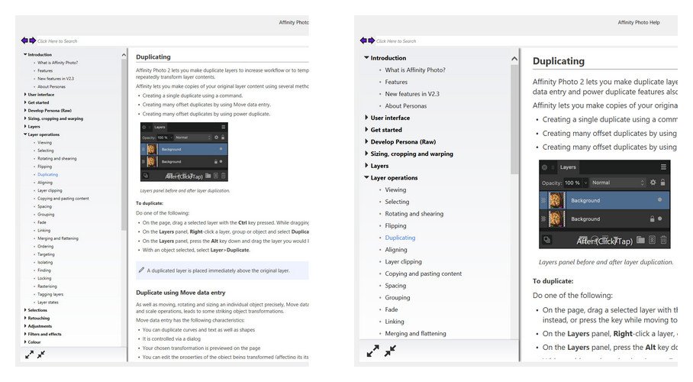Expand Adjustments section in left help window

[25, 325]
